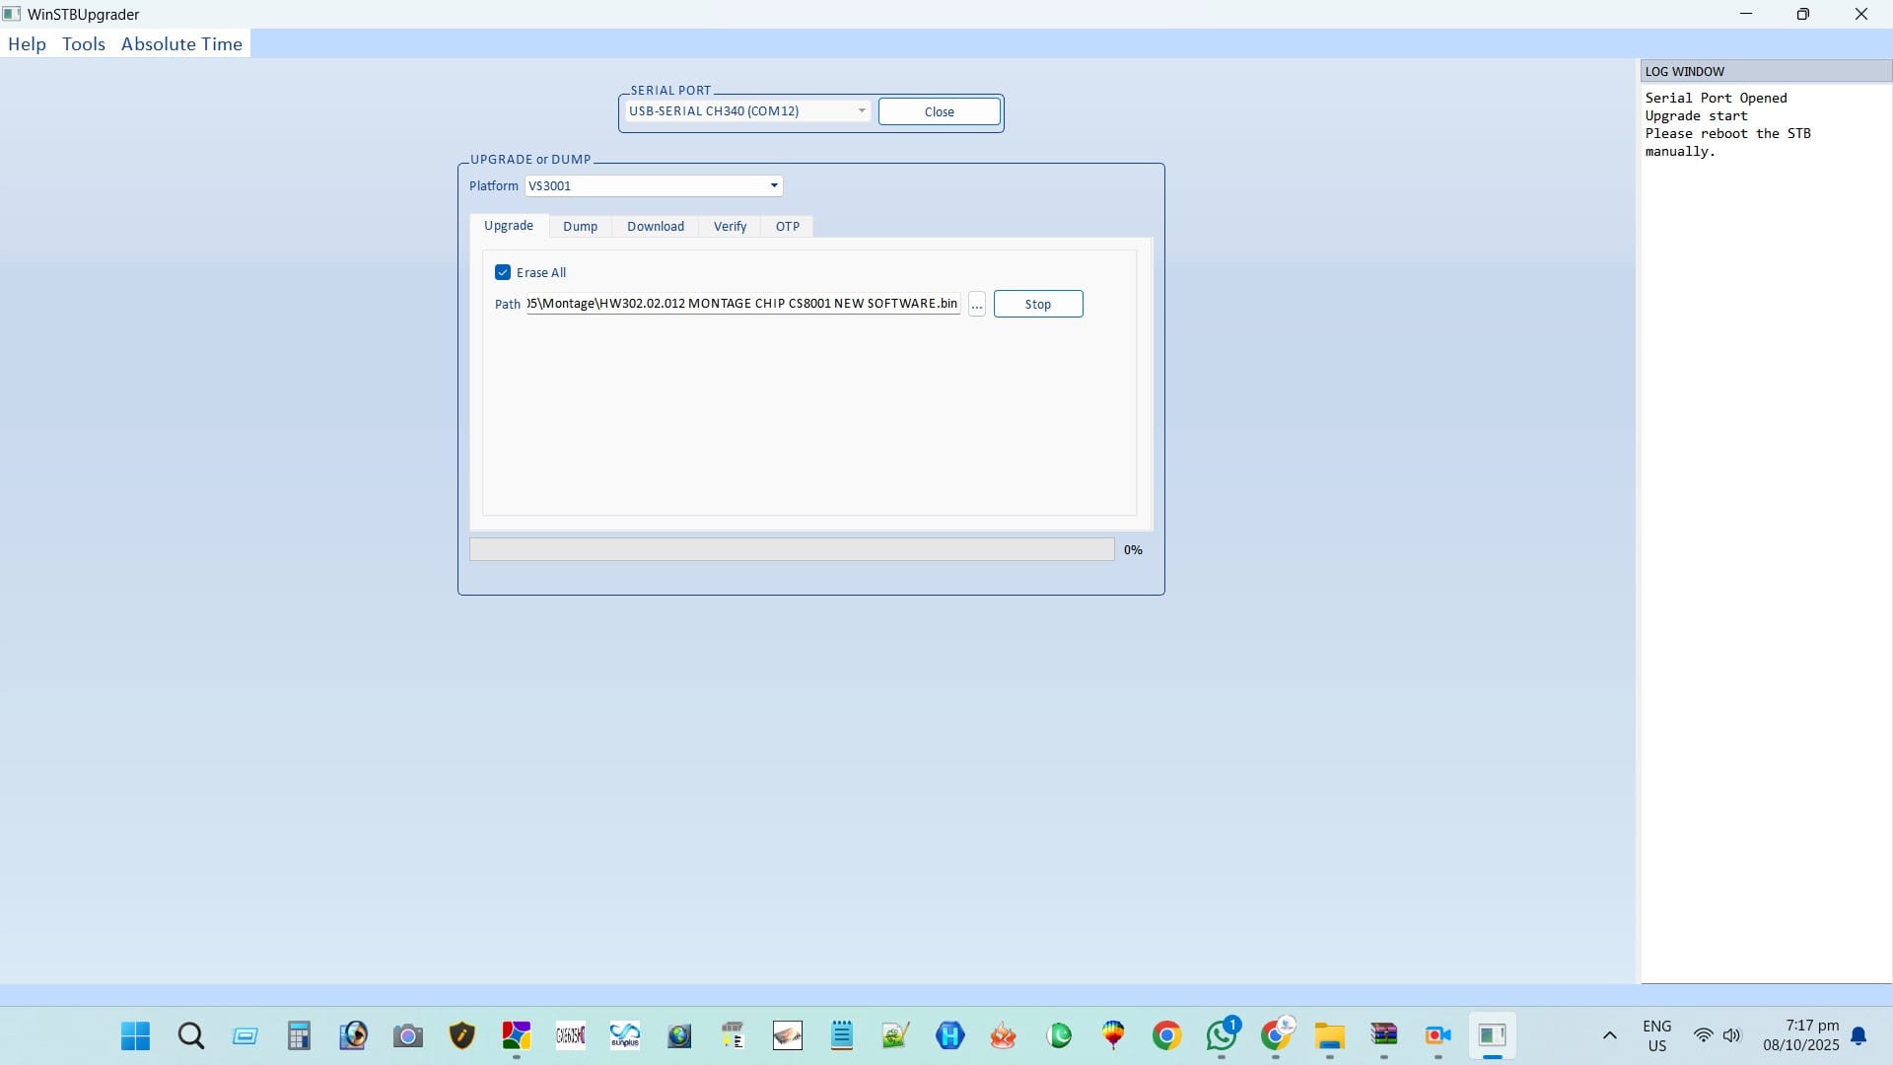The height and width of the screenshot is (1065, 1893).
Task: Expand hidden icons in the system tray
Action: tap(1609, 1035)
